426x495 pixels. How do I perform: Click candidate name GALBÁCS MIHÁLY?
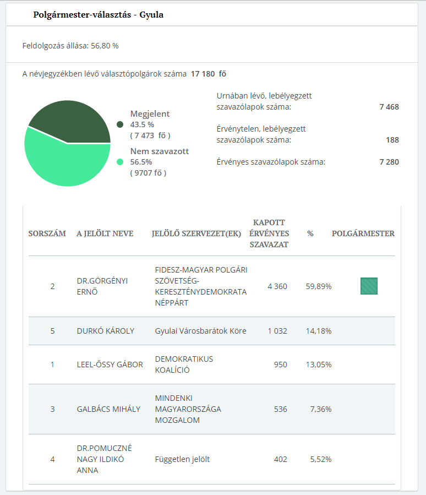(x=108, y=409)
